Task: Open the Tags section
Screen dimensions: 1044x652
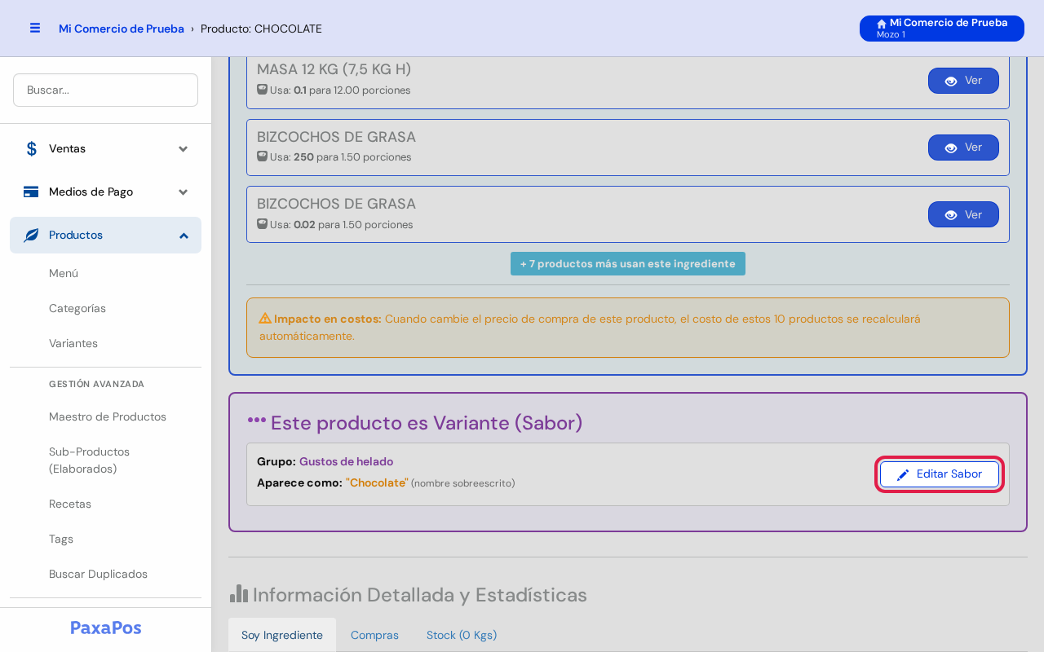Action: 61,539
